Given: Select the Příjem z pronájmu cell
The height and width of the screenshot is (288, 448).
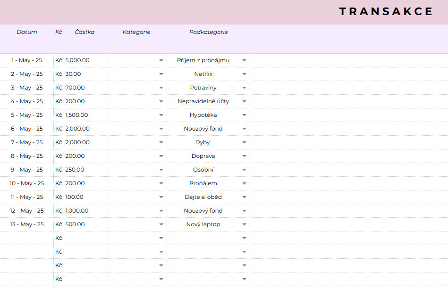Looking at the screenshot, I should click(x=203, y=60).
